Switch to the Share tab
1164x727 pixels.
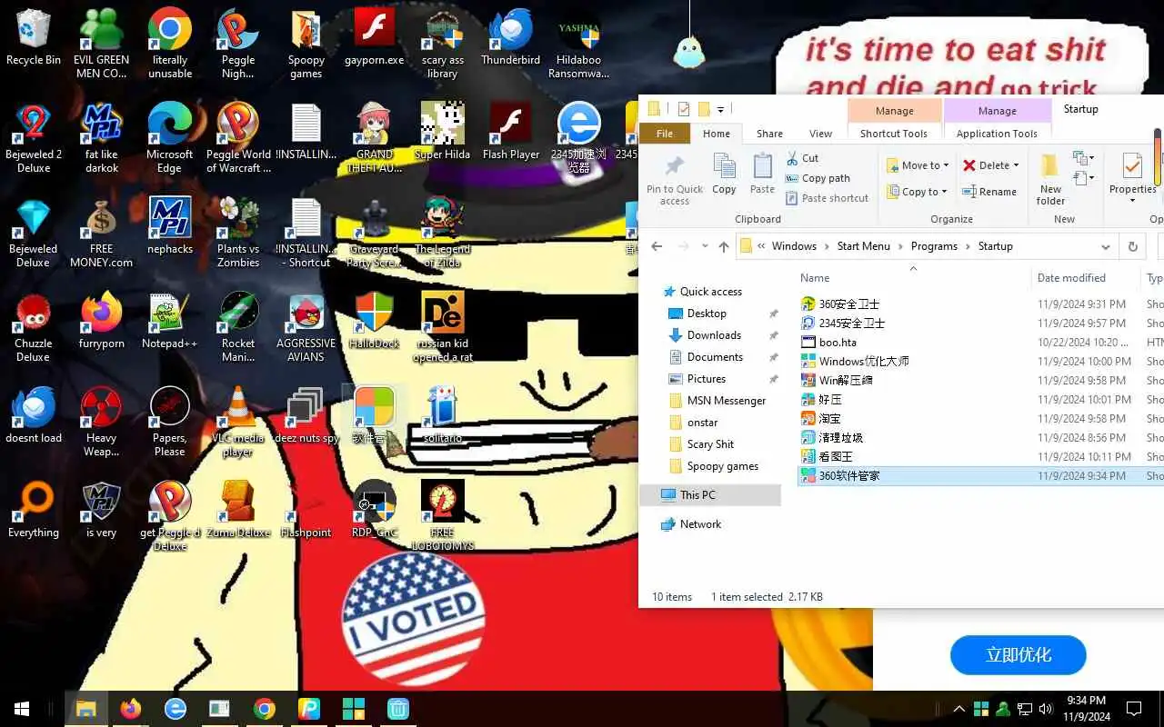[x=769, y=134]
